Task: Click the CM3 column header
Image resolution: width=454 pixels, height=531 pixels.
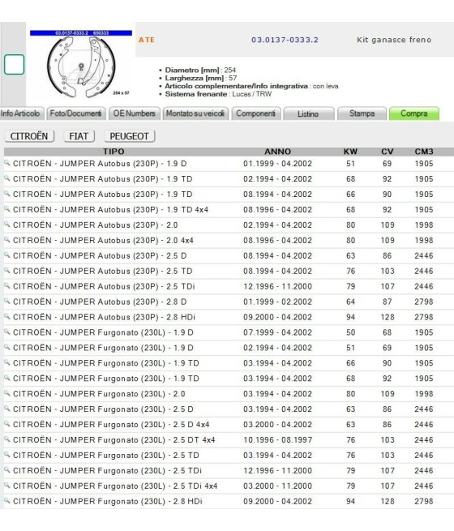Action: pyautogui.click(x=424, y=152)
